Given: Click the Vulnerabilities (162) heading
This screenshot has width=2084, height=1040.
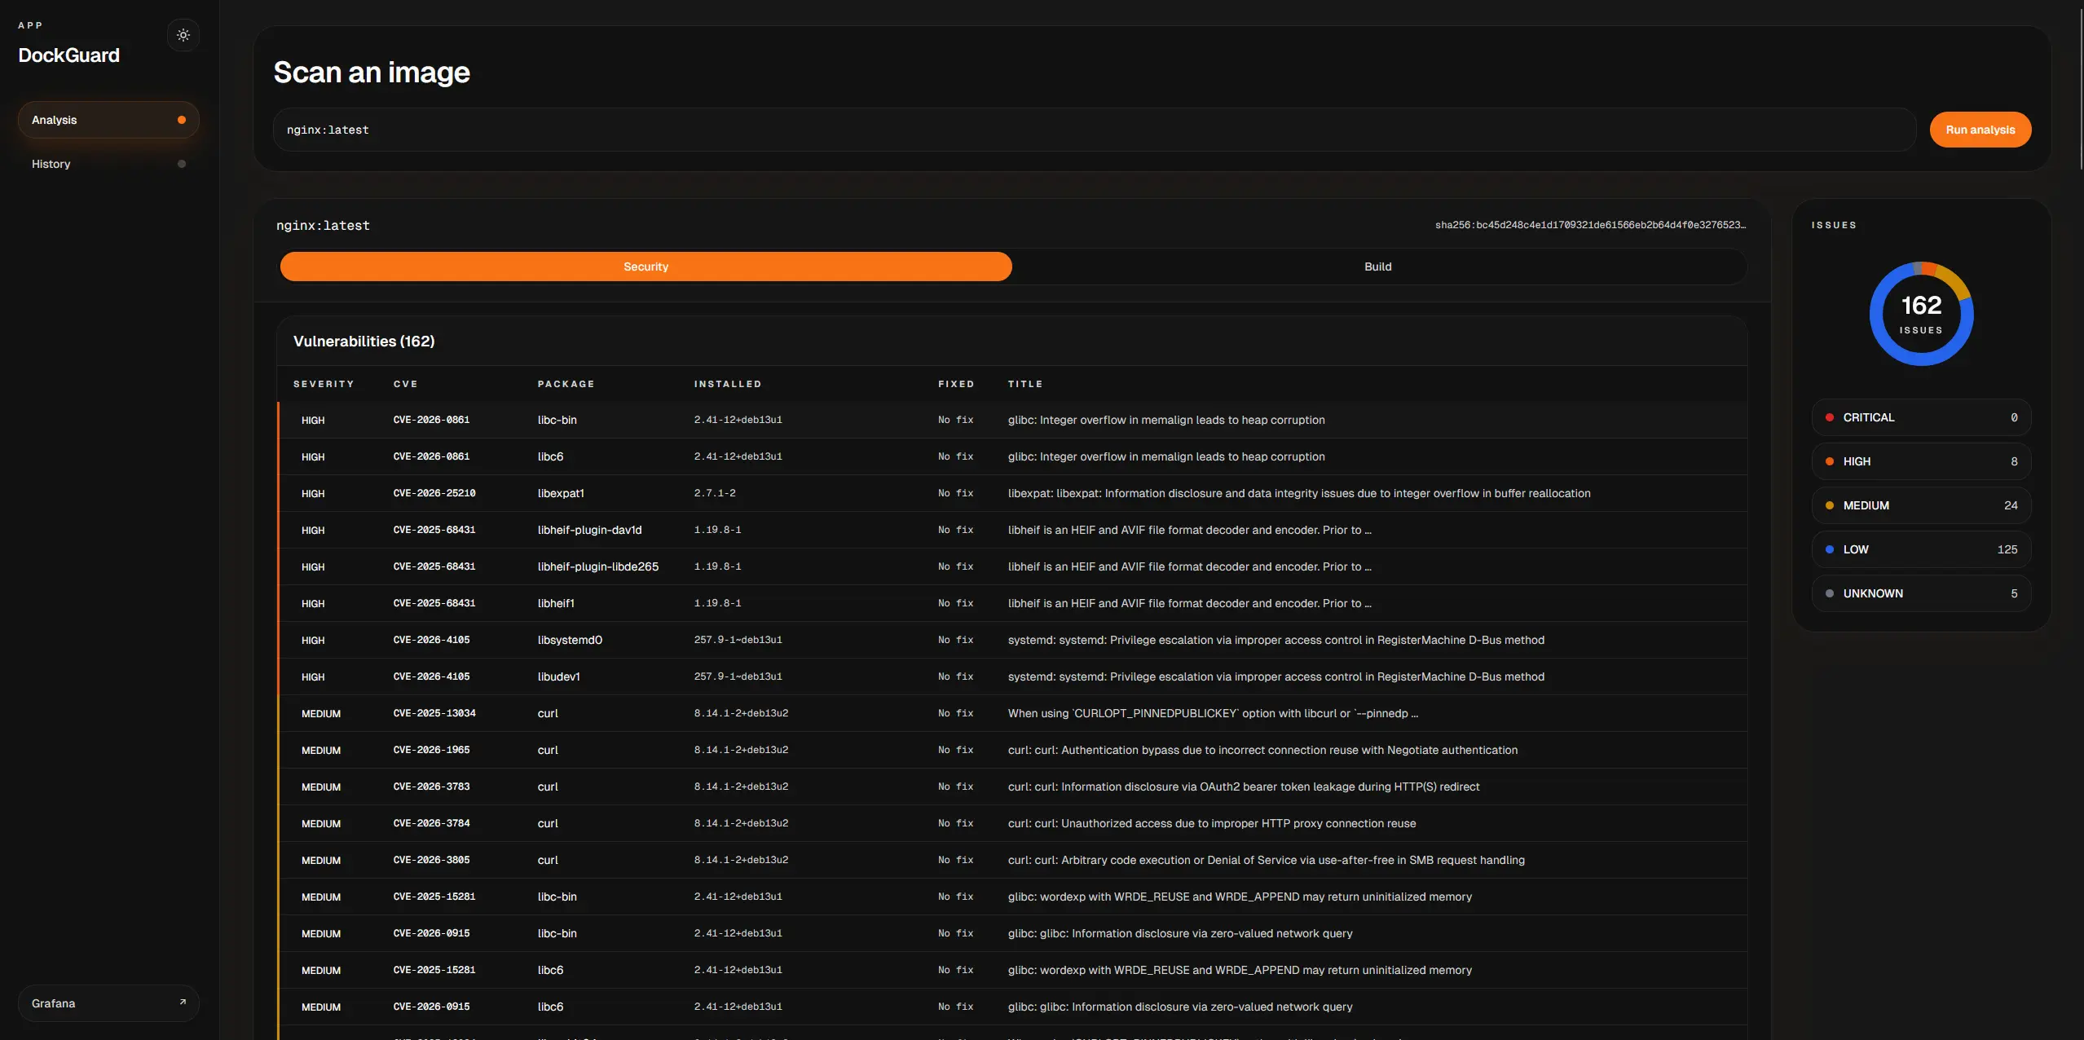Looking at the screenshot, I should (x=363, y=342).
